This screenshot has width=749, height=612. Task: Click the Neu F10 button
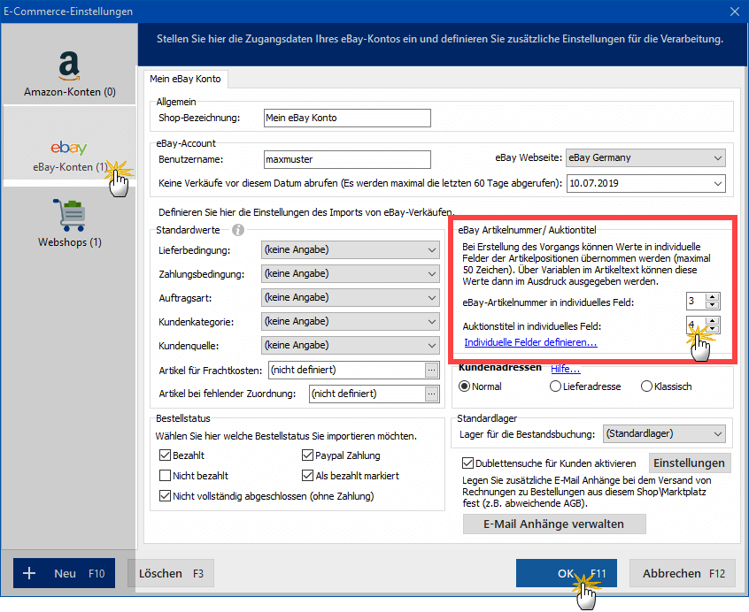click(x=64, y=573)
